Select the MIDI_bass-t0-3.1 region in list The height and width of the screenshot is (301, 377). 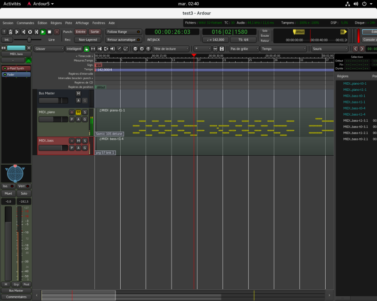click(355, 127)
